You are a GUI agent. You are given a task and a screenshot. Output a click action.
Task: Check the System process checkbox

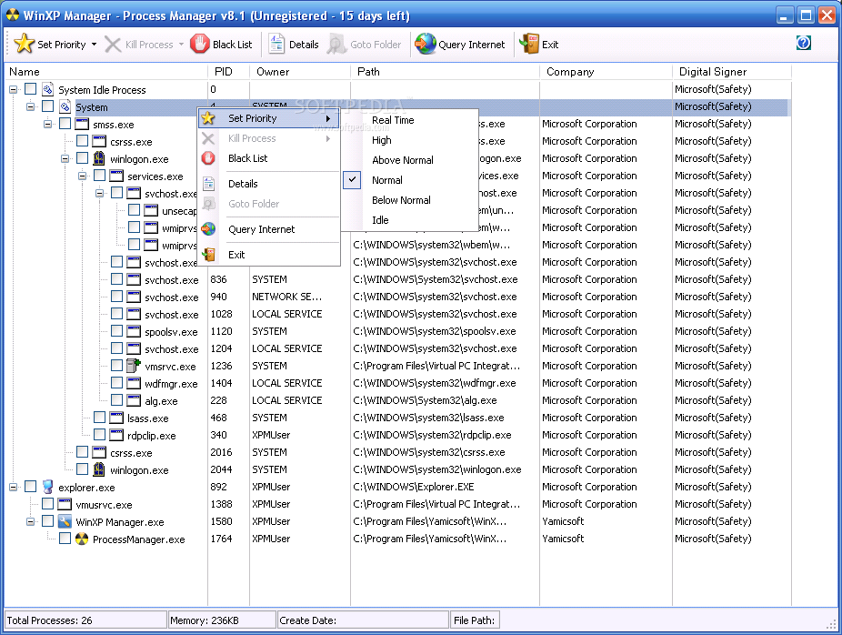click(x=48, y=106)
